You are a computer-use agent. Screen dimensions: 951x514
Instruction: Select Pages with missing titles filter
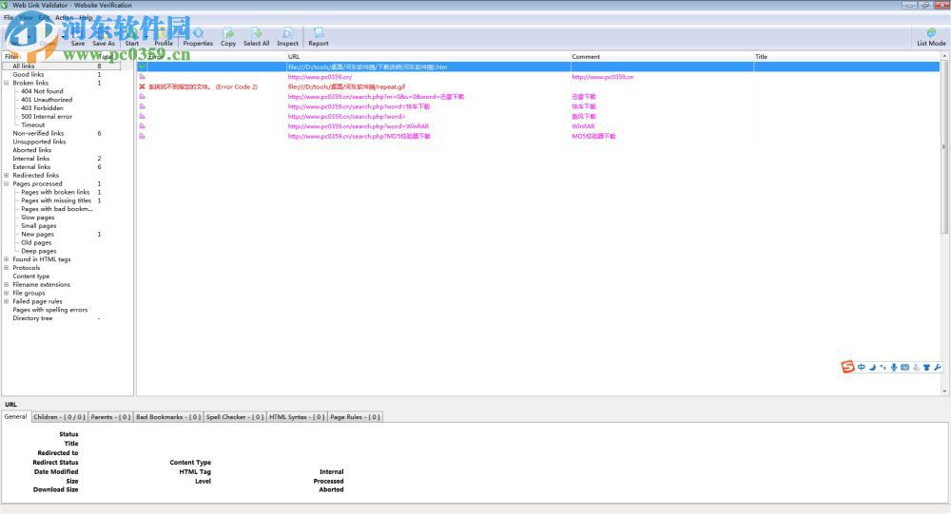56,200
